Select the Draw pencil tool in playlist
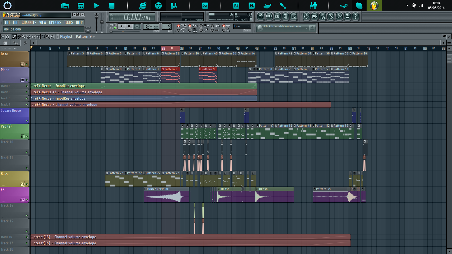452x254 pixels. coord(14,37)
